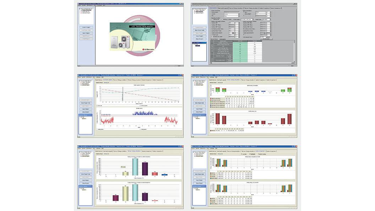375x211 pixels.
Task: Open the Model type dropdown in gray form window
Action: click(x=267, y=20)
